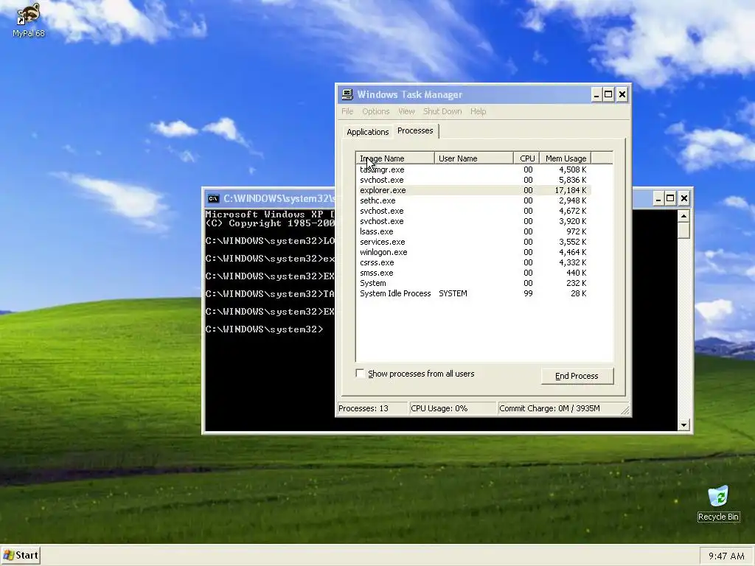Click the Task Manager title bar icon
Screen dimensions: 755x566
tap(347, 95)
